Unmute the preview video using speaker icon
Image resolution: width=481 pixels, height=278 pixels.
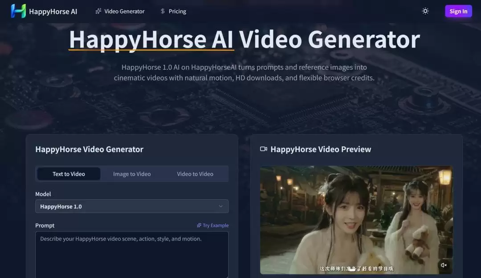tap(444, 265)
